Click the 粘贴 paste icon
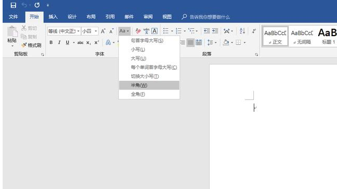Image resolution: width=337 pixels, height=189 pixels. coord(12,32)
